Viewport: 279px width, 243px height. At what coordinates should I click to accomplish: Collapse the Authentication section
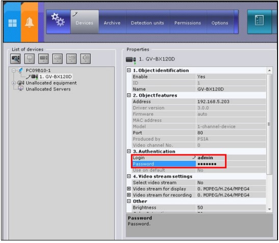(x=129, y=151)
